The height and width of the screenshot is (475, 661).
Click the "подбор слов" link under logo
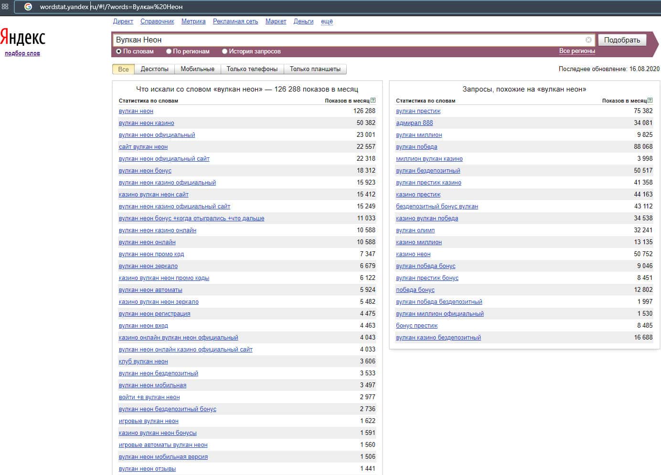pyautogui.click(x=22, y=53)
